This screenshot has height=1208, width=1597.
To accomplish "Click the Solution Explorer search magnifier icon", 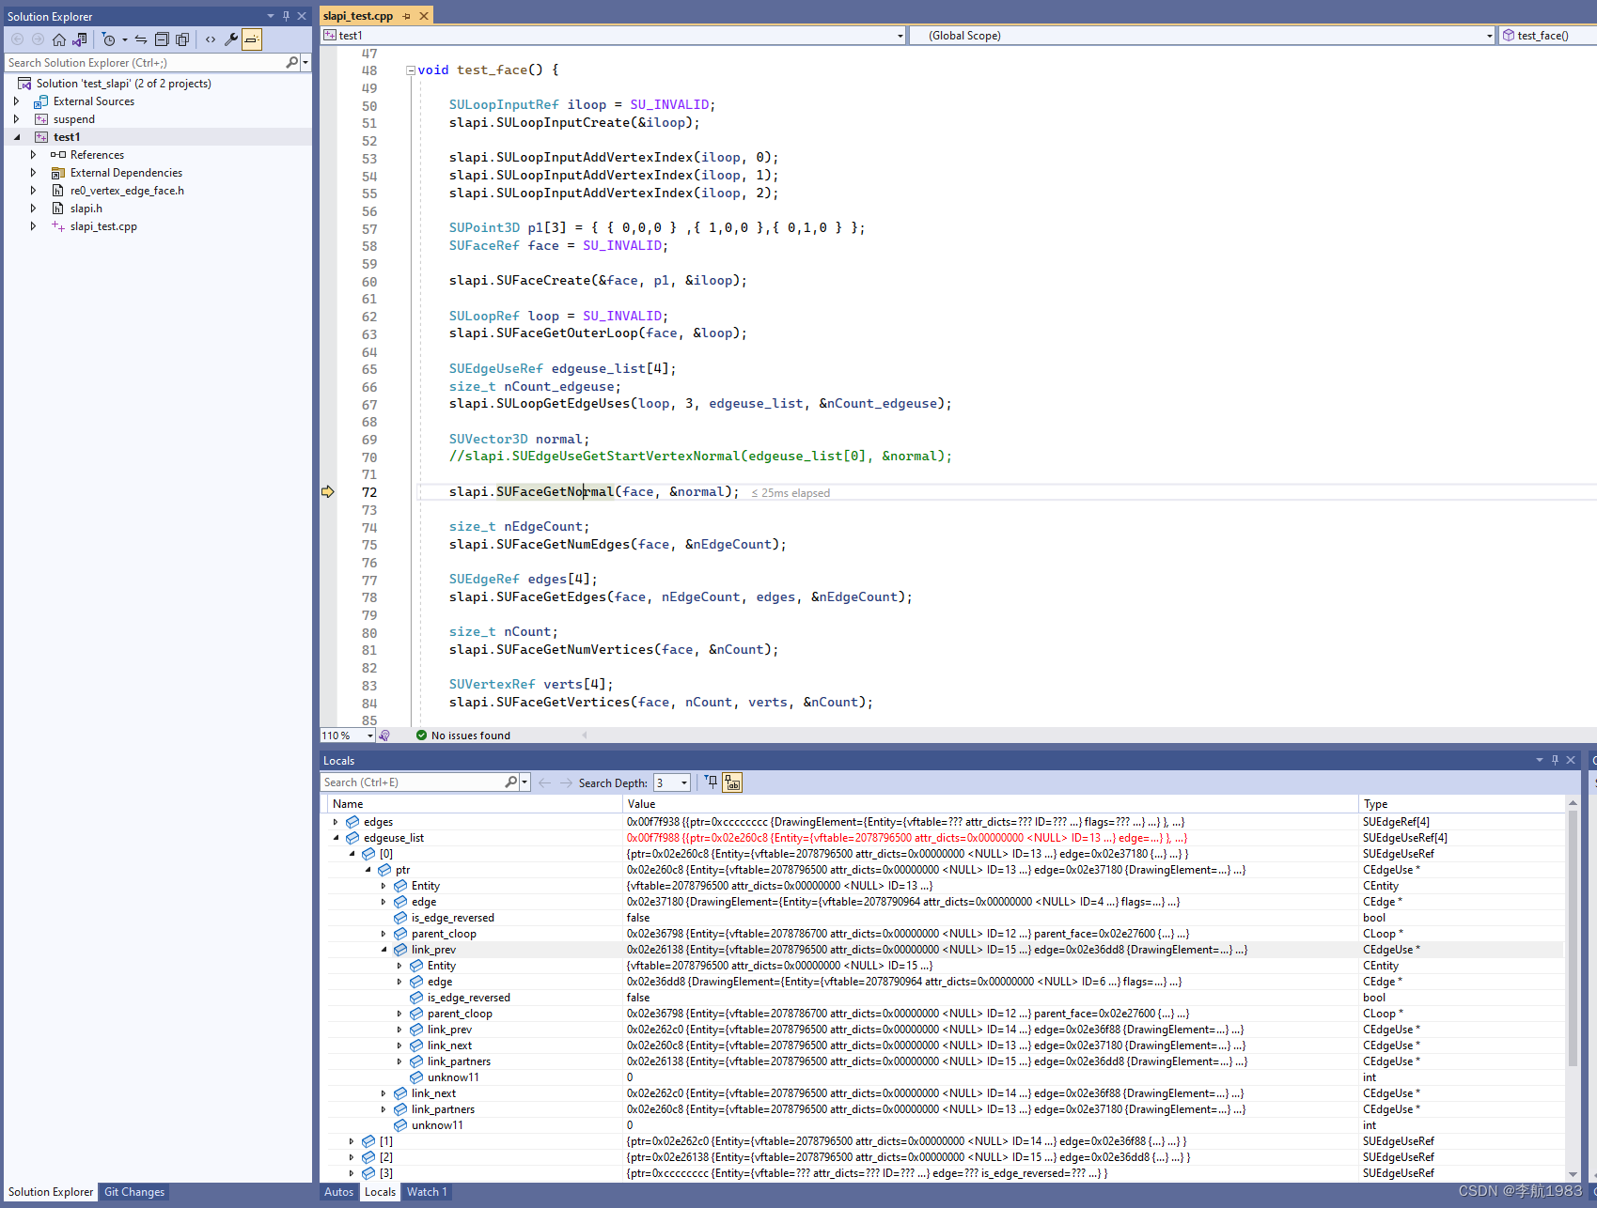I will pos(292,62).
